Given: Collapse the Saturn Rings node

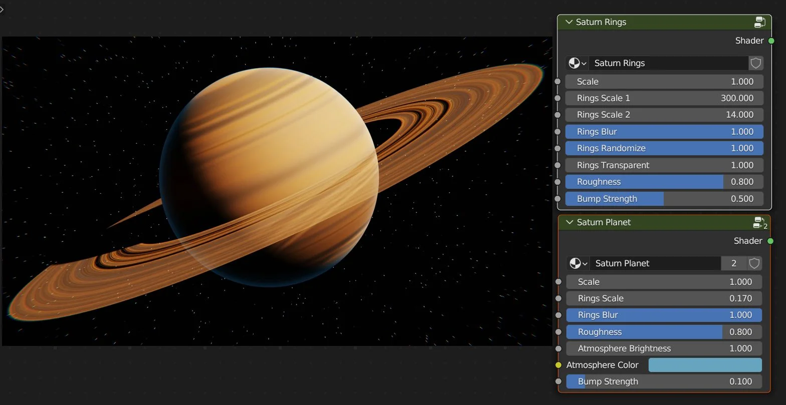Looking at the screenshot, I should point(568,22).
